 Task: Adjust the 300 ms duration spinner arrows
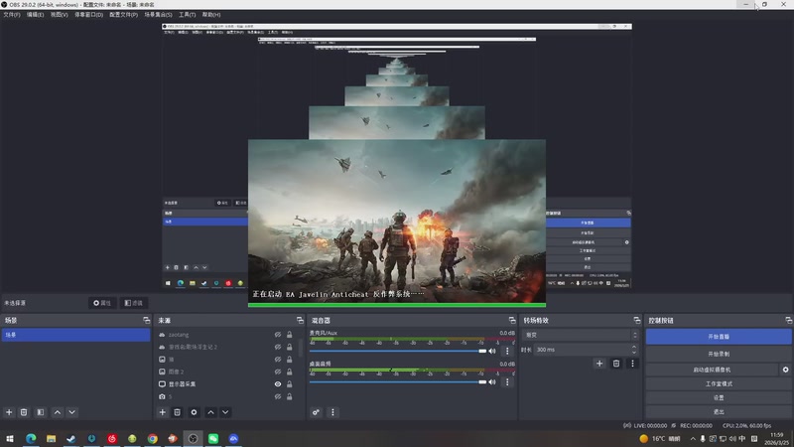point(634,350)
